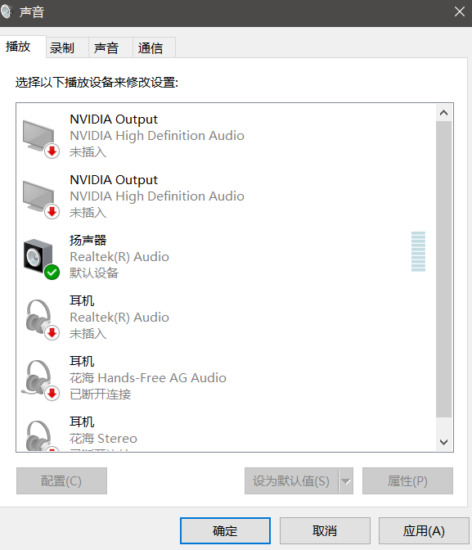Click the green default-device checkmark badge

(52, 273)
